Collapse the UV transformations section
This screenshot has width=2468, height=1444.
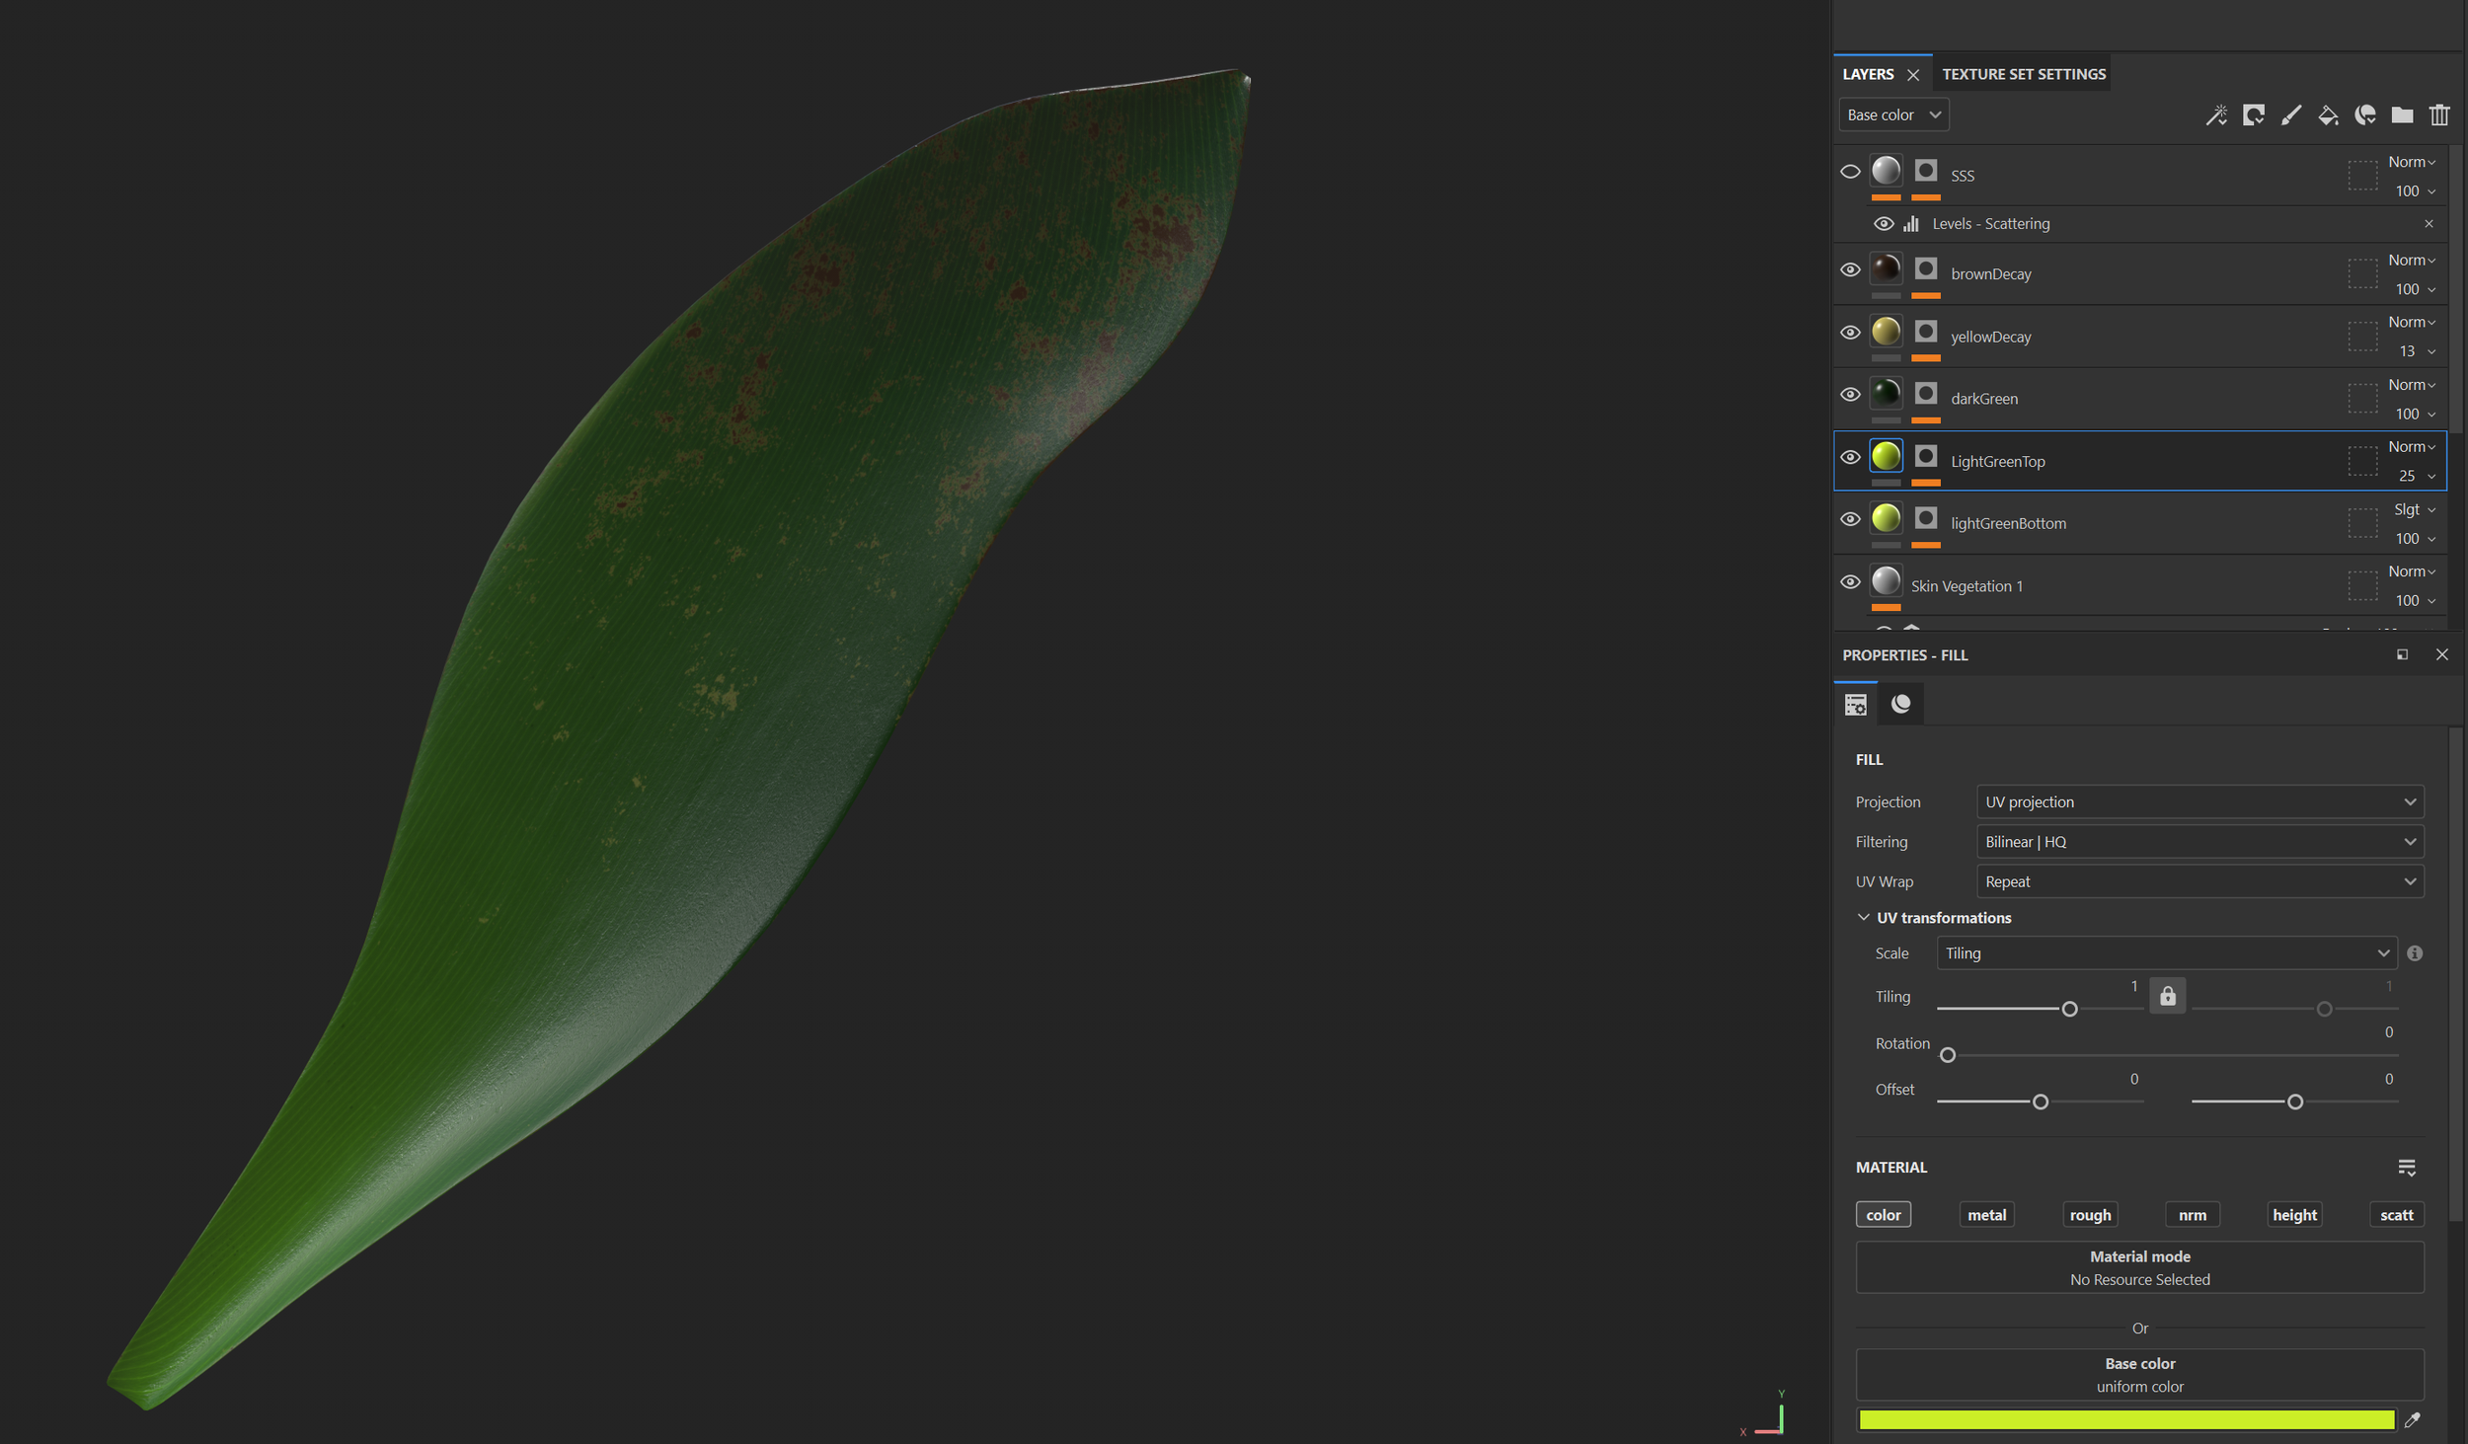click(x=1864, y=918)
